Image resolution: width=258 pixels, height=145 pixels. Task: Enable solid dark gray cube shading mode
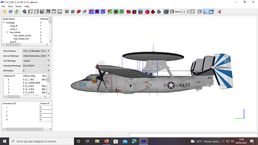point(166,12)
